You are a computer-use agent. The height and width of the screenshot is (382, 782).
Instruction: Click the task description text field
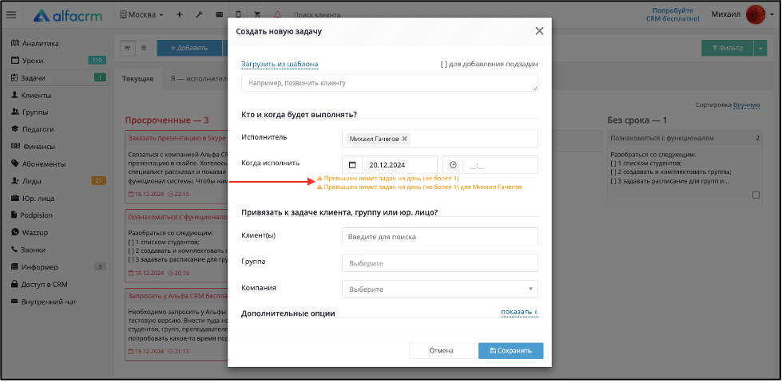click(390, 83)
